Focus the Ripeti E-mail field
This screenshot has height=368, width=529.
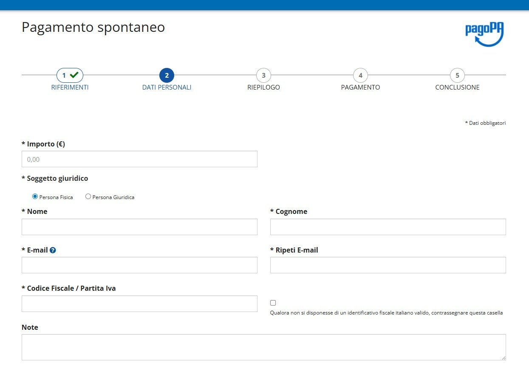[388, 265]
